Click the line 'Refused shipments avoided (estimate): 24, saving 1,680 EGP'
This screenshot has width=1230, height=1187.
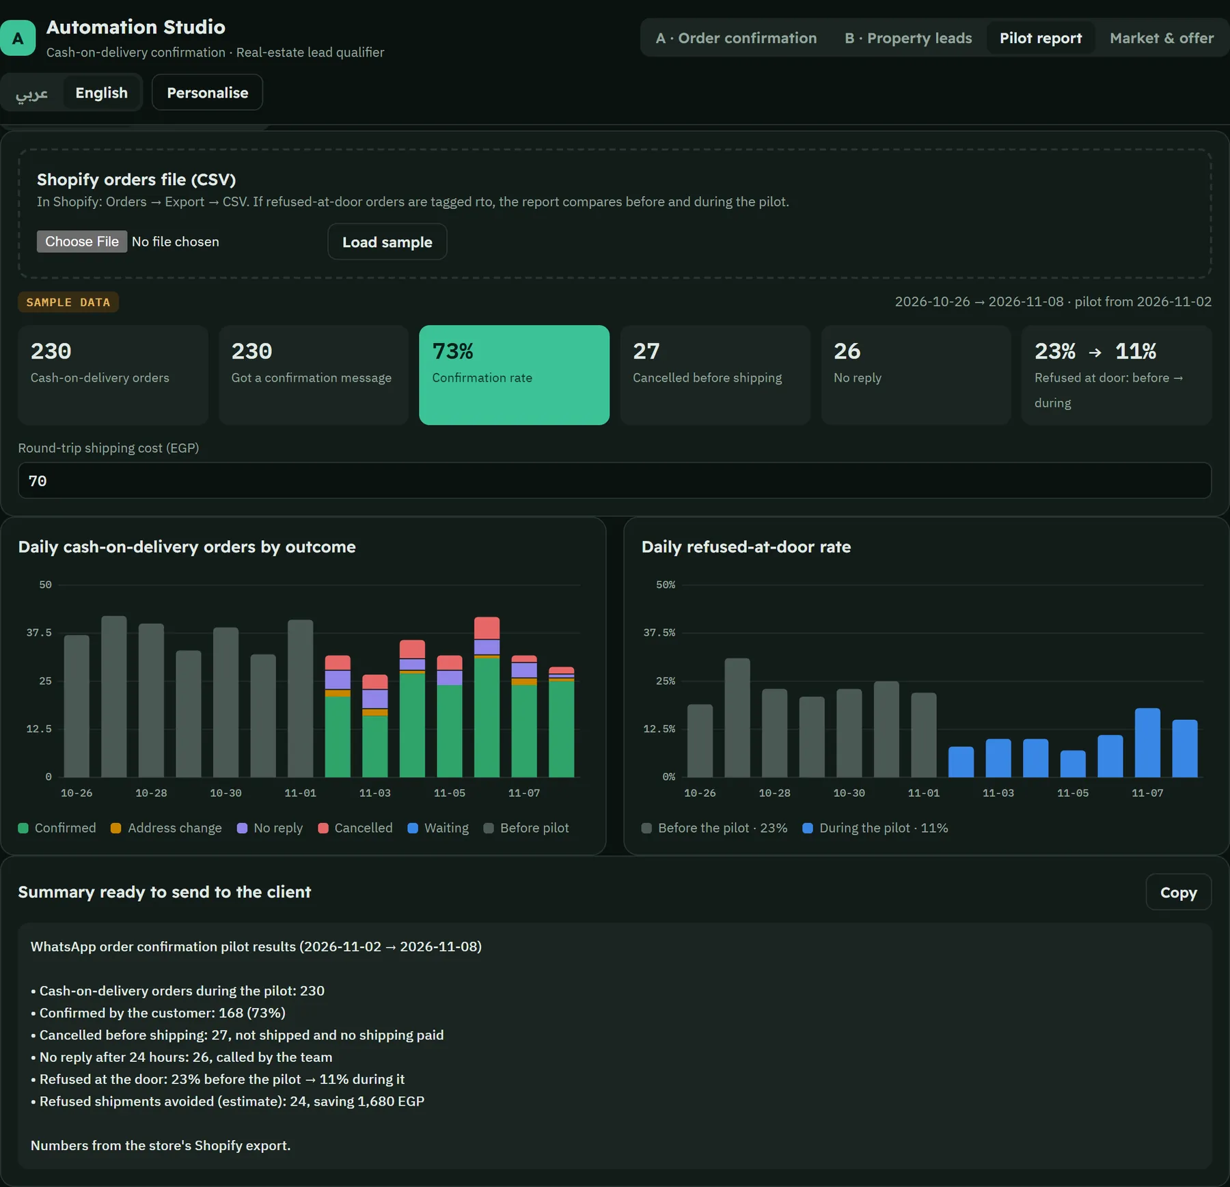click(x=232, y=1102)
